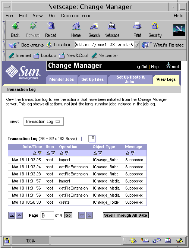
Task: Click the disabled last page arrow
Action: [x=89, y=215]
